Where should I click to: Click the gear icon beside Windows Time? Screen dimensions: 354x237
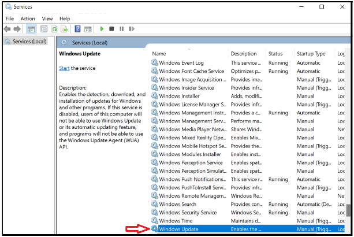155,220
